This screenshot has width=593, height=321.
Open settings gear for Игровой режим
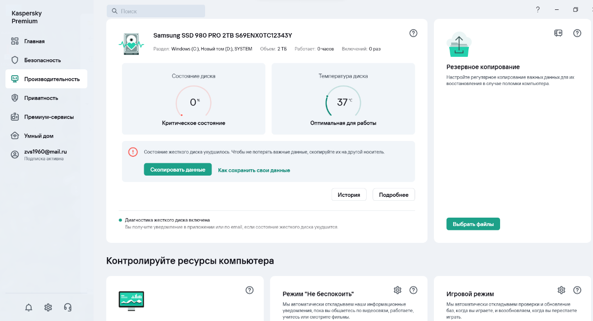[561, 290]
